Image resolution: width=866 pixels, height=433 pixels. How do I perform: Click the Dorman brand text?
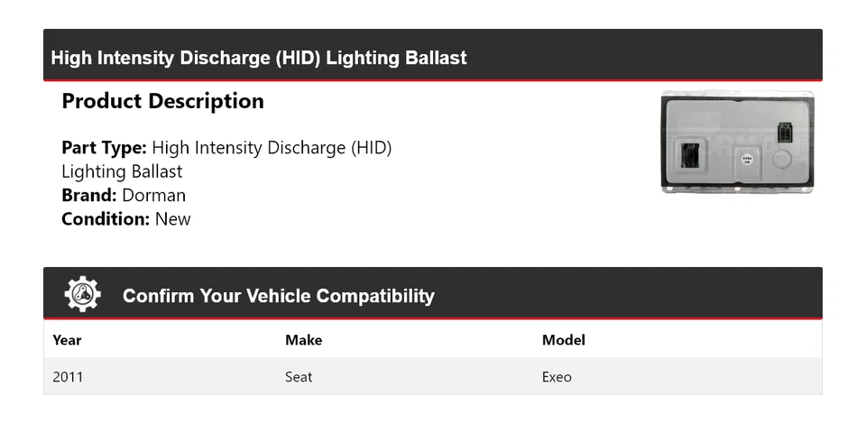pos(154,196)
